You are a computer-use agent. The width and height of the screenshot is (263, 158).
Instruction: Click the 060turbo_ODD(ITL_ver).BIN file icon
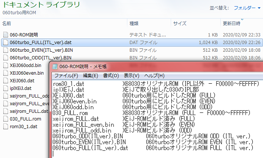(x=5, y=58)
